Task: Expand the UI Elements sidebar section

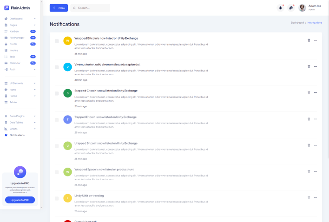Action: 20,83
